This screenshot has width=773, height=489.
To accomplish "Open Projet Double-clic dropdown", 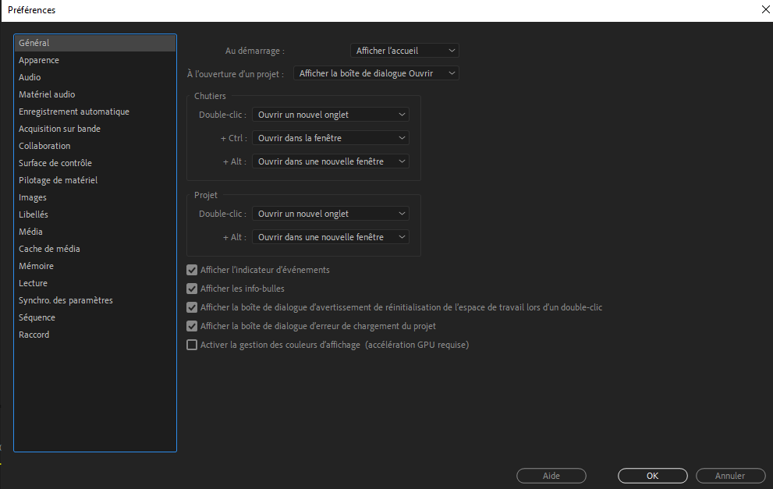I will tap(330, 214).
